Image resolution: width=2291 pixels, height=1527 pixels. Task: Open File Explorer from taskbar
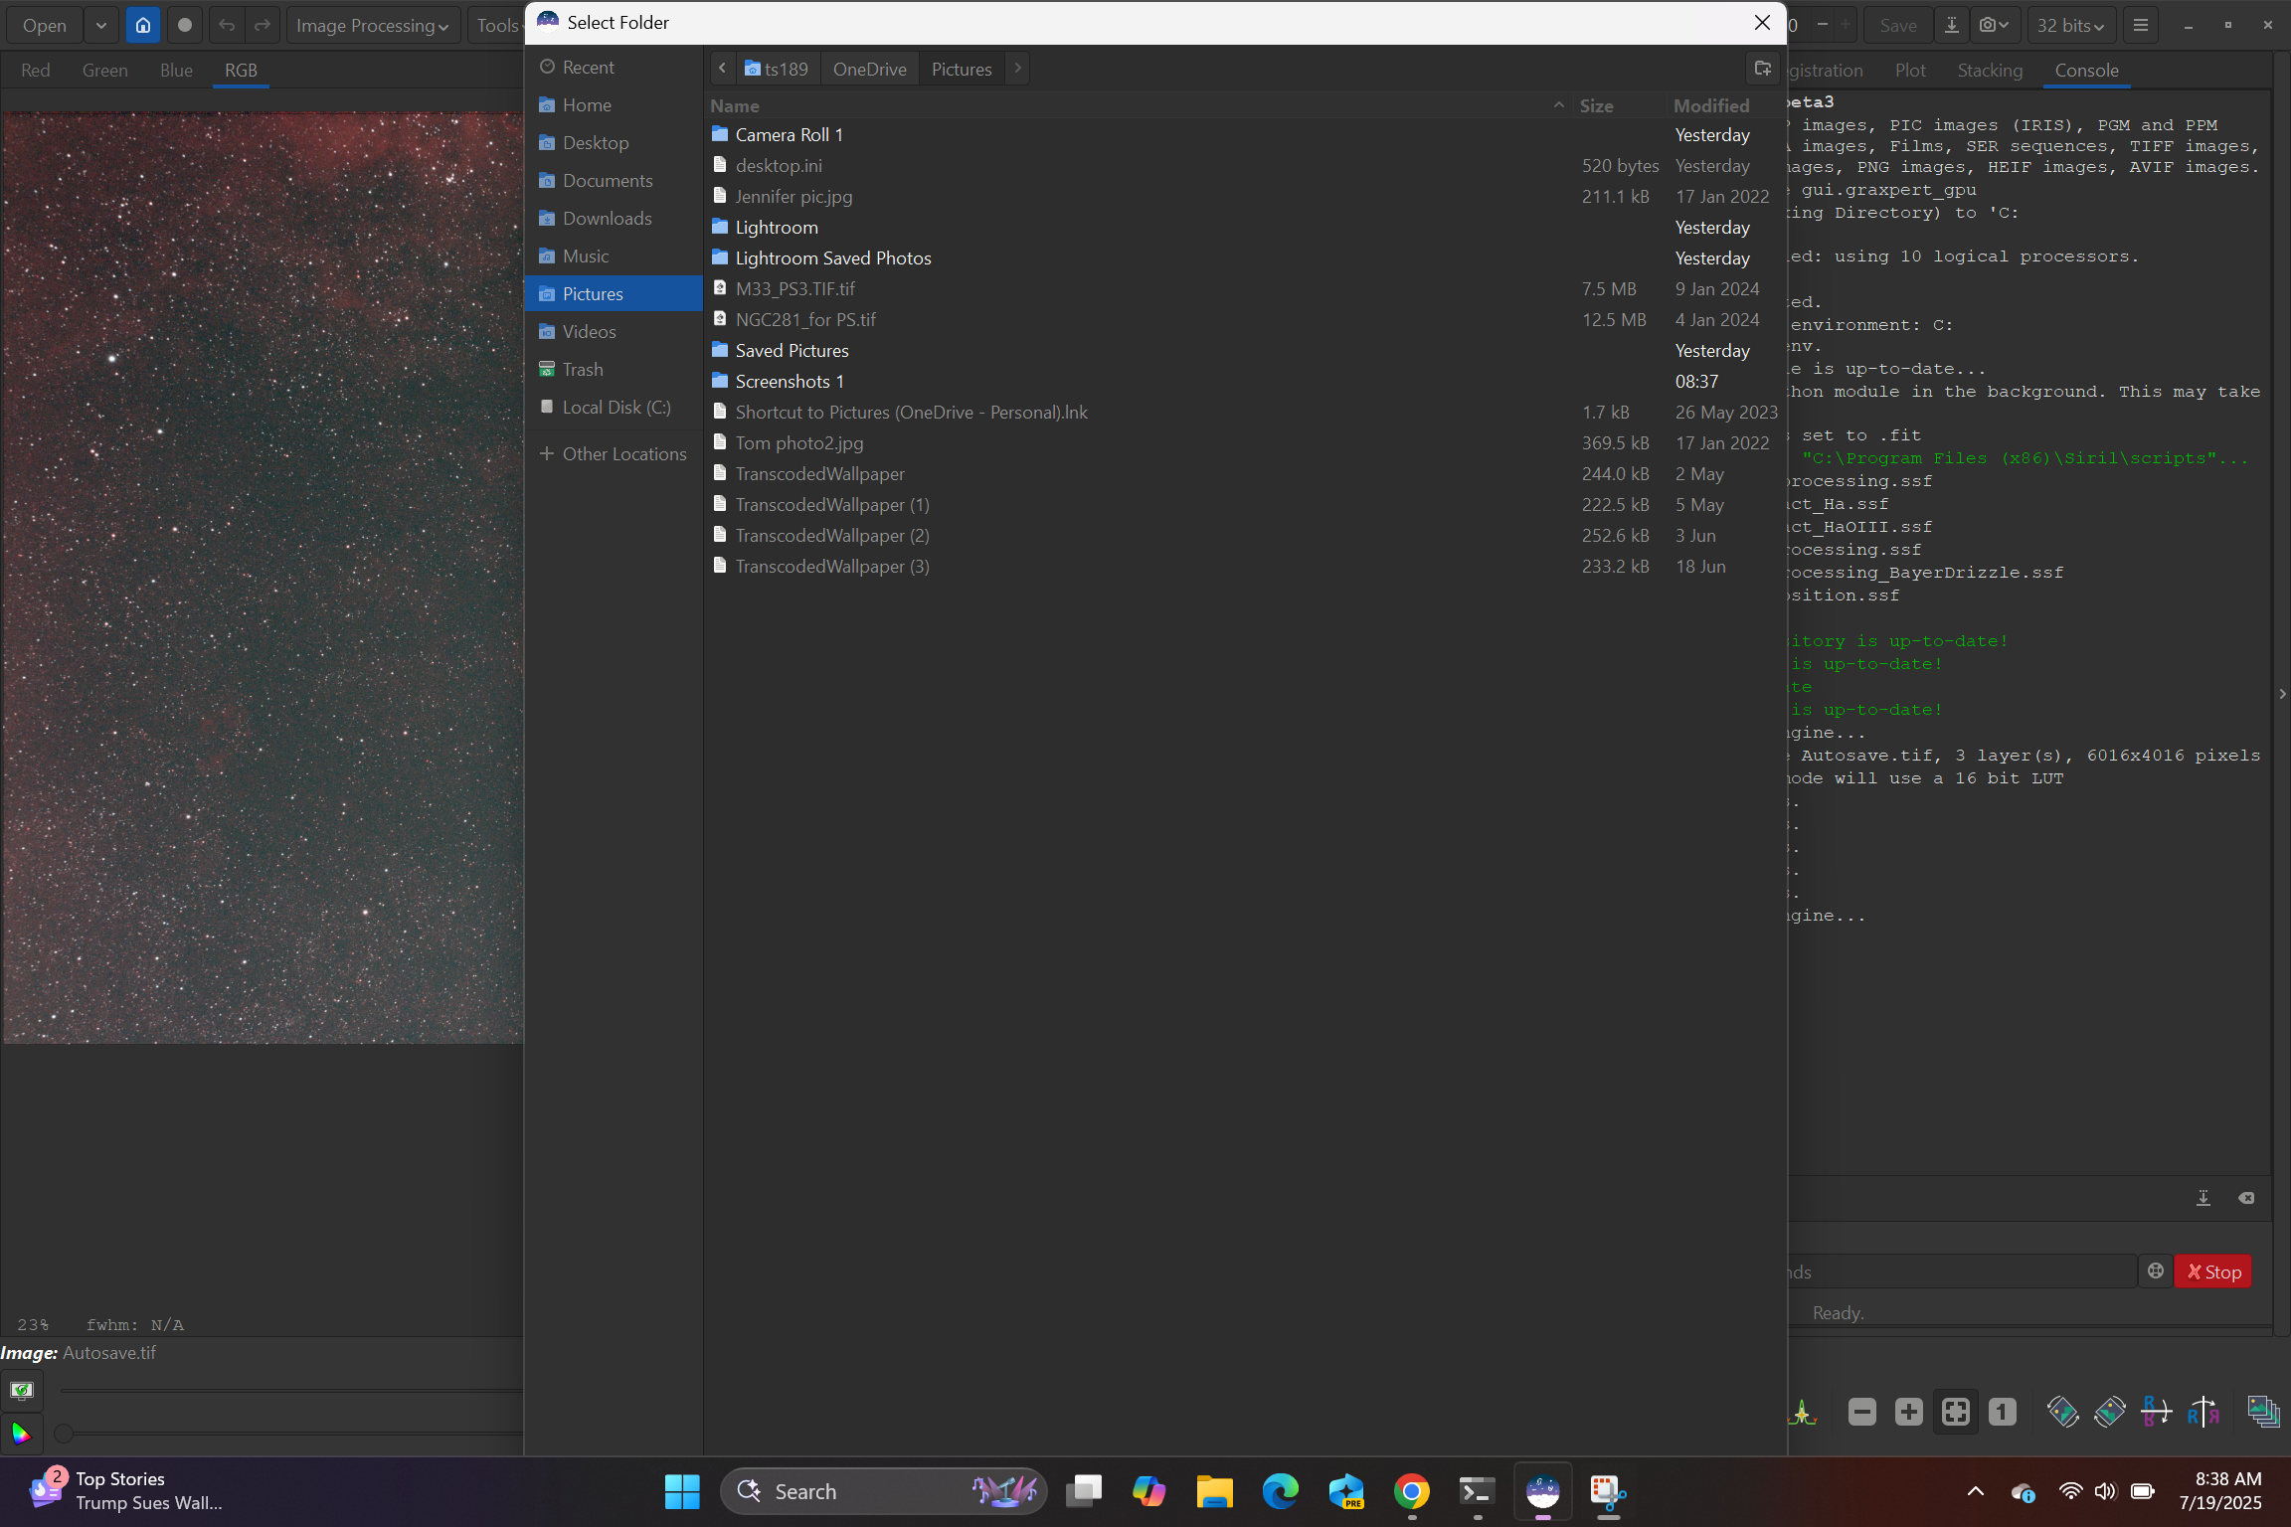point(1215,1491)
